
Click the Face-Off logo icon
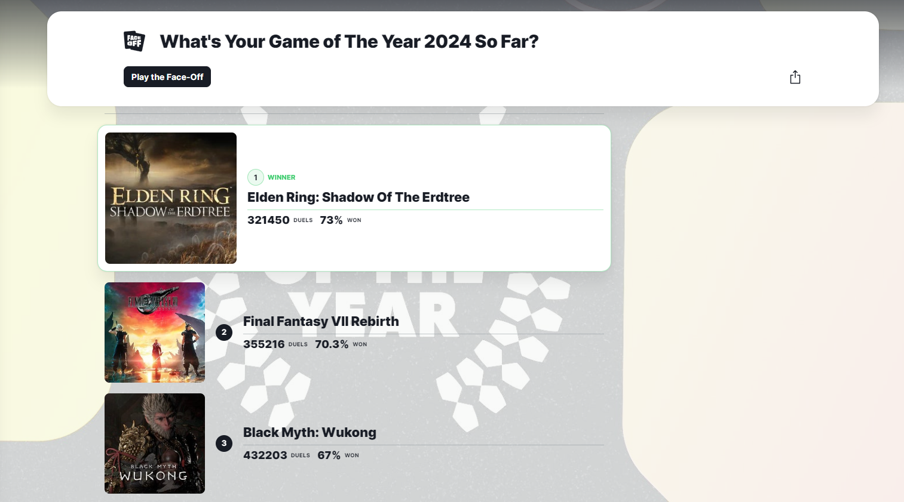134,41
